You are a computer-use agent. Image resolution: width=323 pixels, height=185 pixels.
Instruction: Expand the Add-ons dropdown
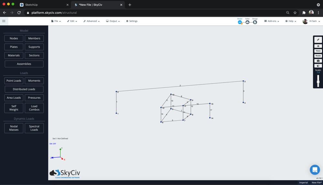272,21
